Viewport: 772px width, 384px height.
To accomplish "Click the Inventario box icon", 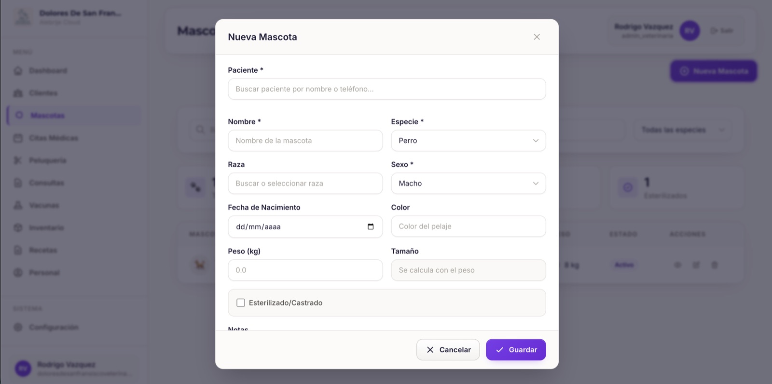I will point(18,228).
